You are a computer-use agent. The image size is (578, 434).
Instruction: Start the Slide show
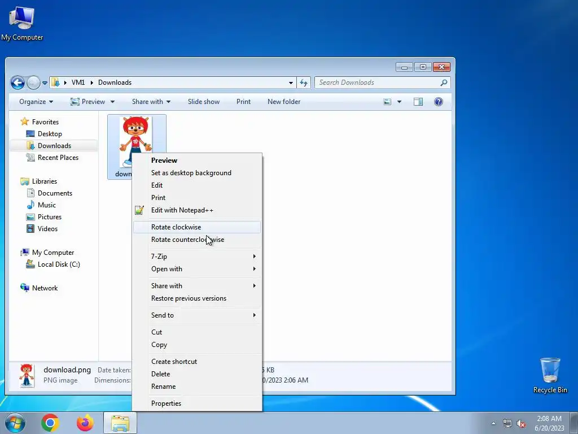click(x=203, y=102)
